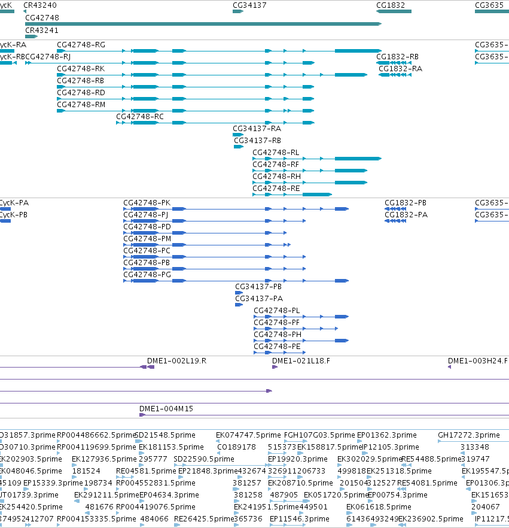Select protein CG42748-PF label
The width and height of the screenshot is (509, 528).
[276, 322]
